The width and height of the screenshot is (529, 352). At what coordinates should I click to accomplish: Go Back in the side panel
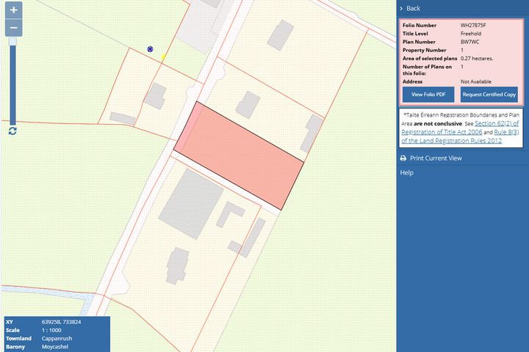pyautogui.click(x=413, y=8)
